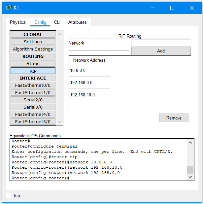Open Algorithm Settings
Viewport: 203px width, 204px height.
(33, 49)
